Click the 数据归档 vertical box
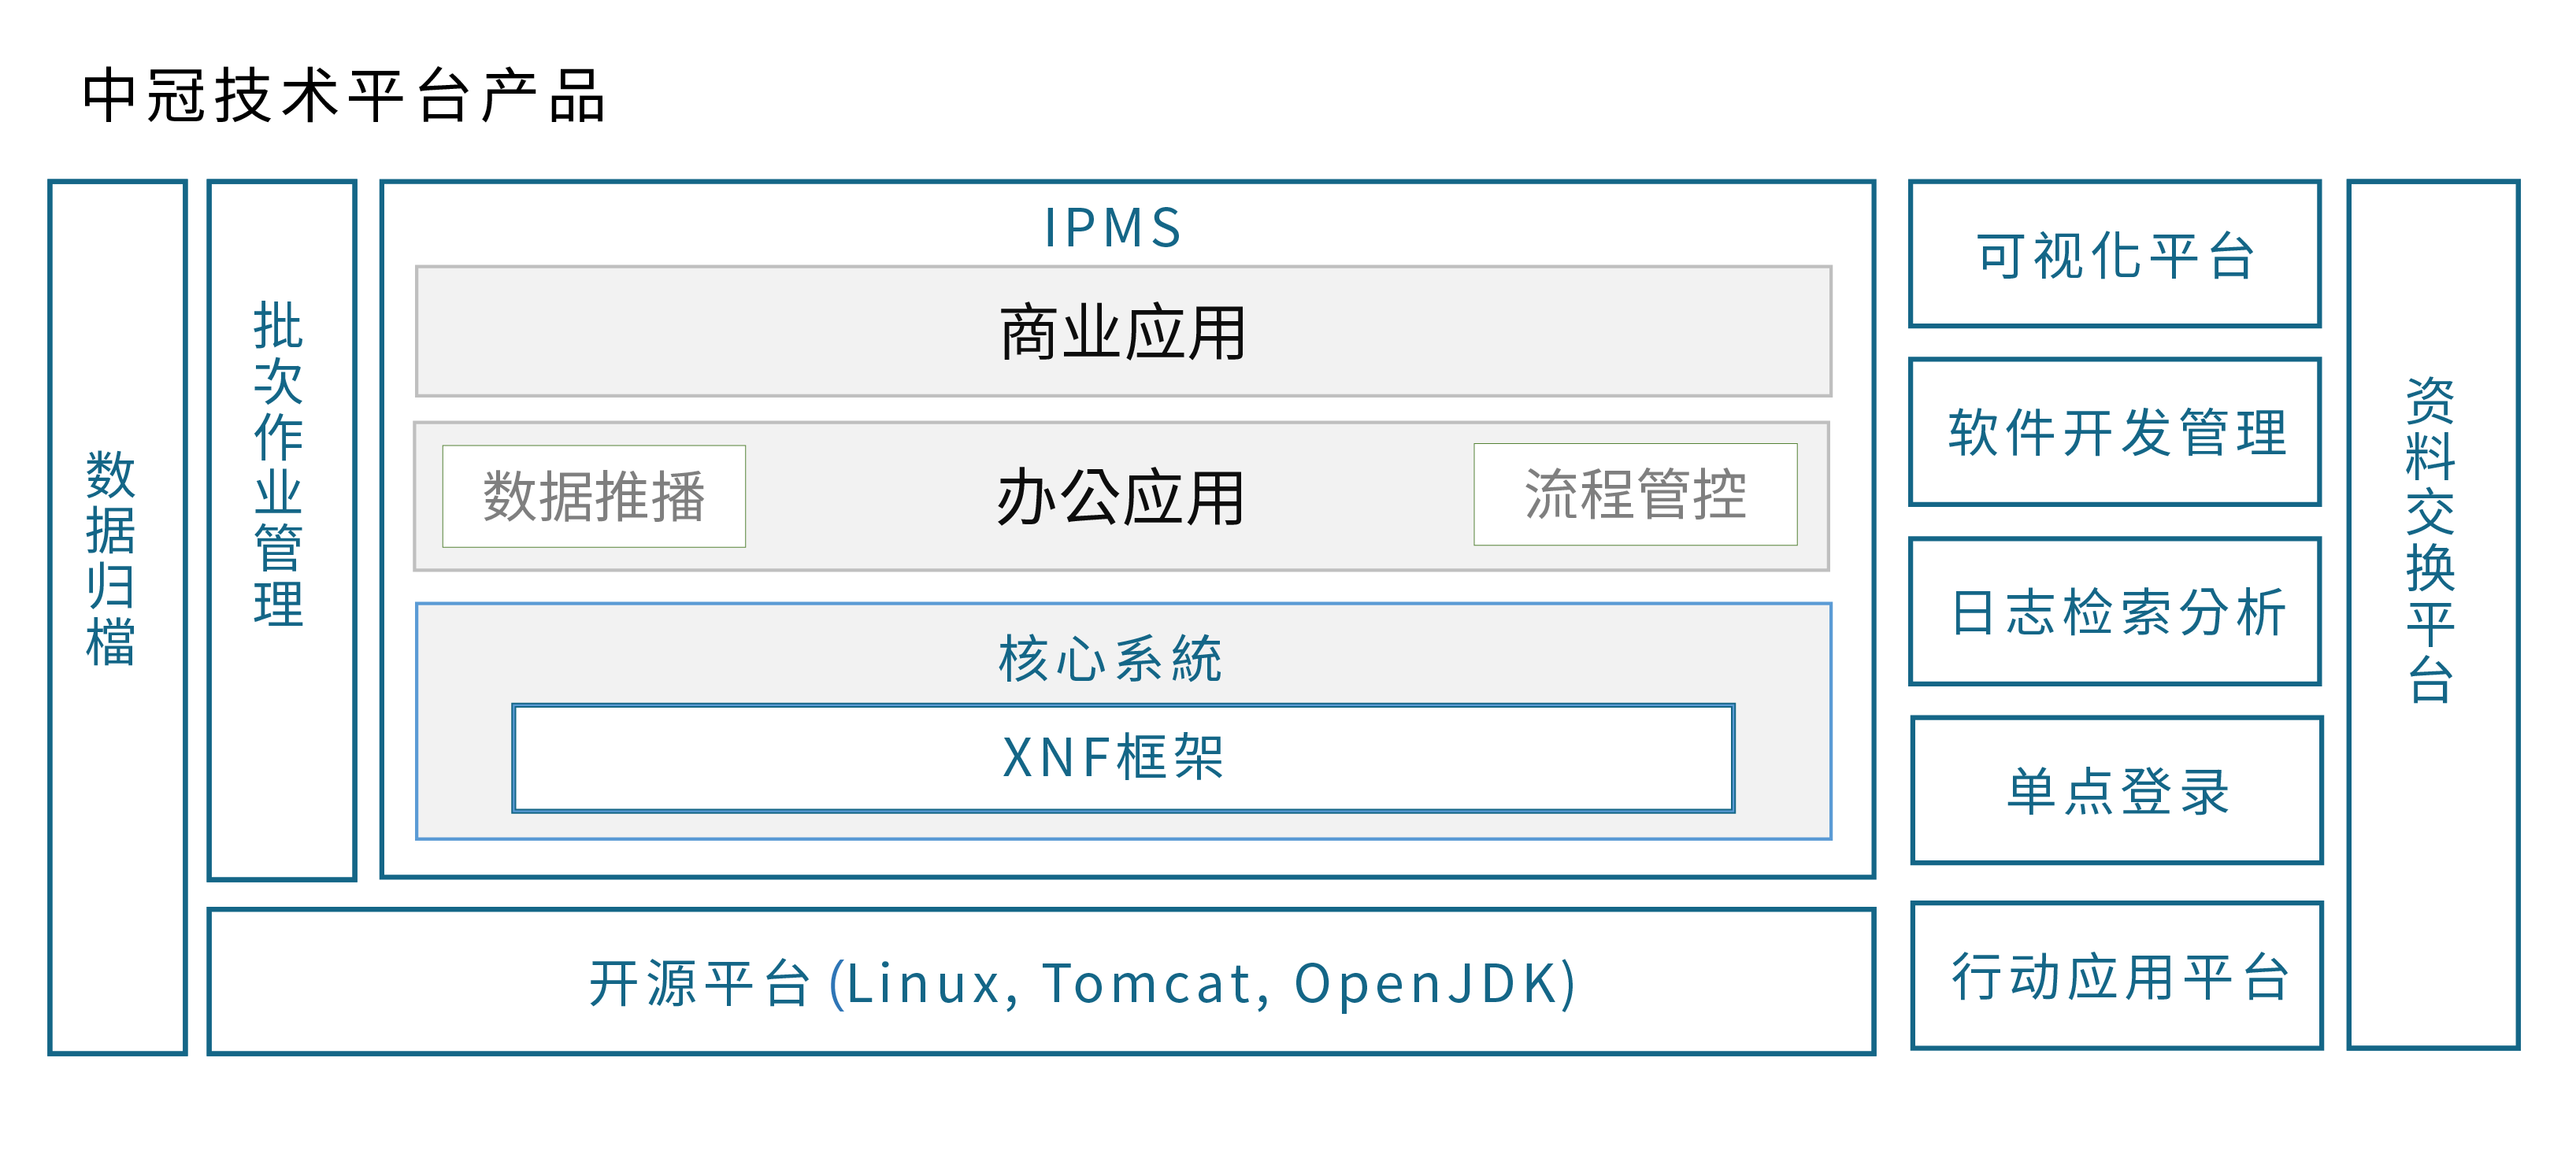 [x=118, y=616]
